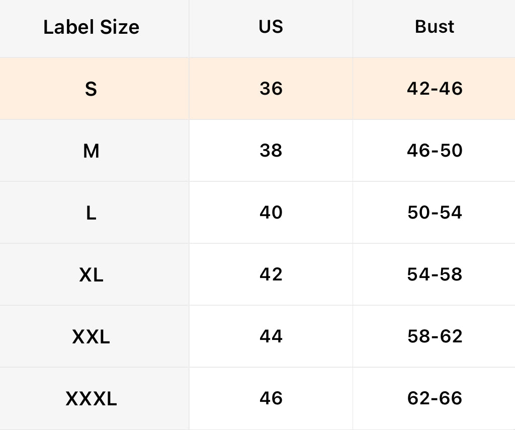Click US size 36 cell
Viewport: 515px width, 430px height.
[x=271, y=89]
